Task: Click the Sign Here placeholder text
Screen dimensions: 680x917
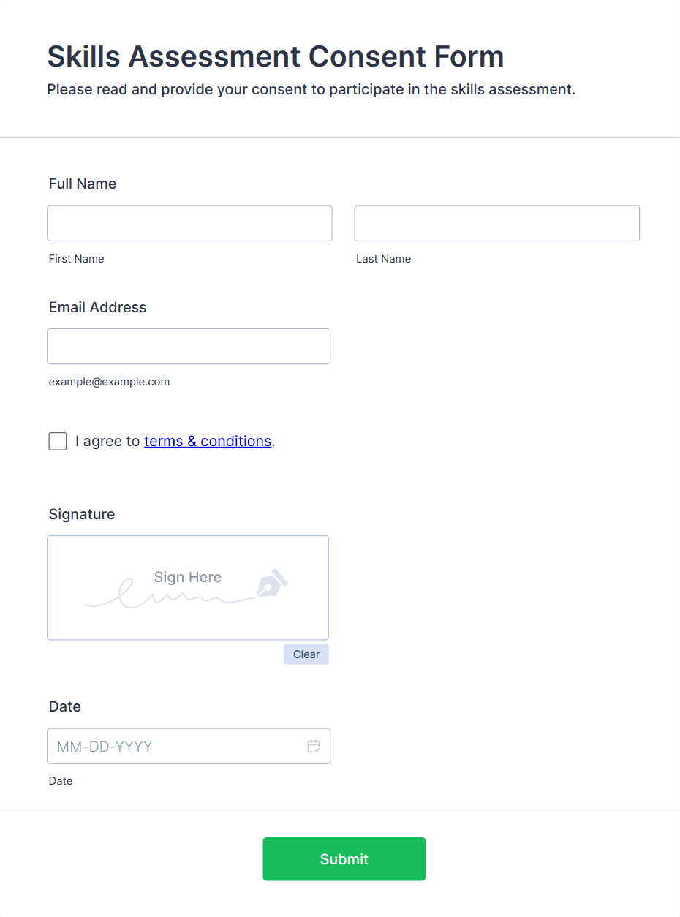Action: tap(188, 577)
